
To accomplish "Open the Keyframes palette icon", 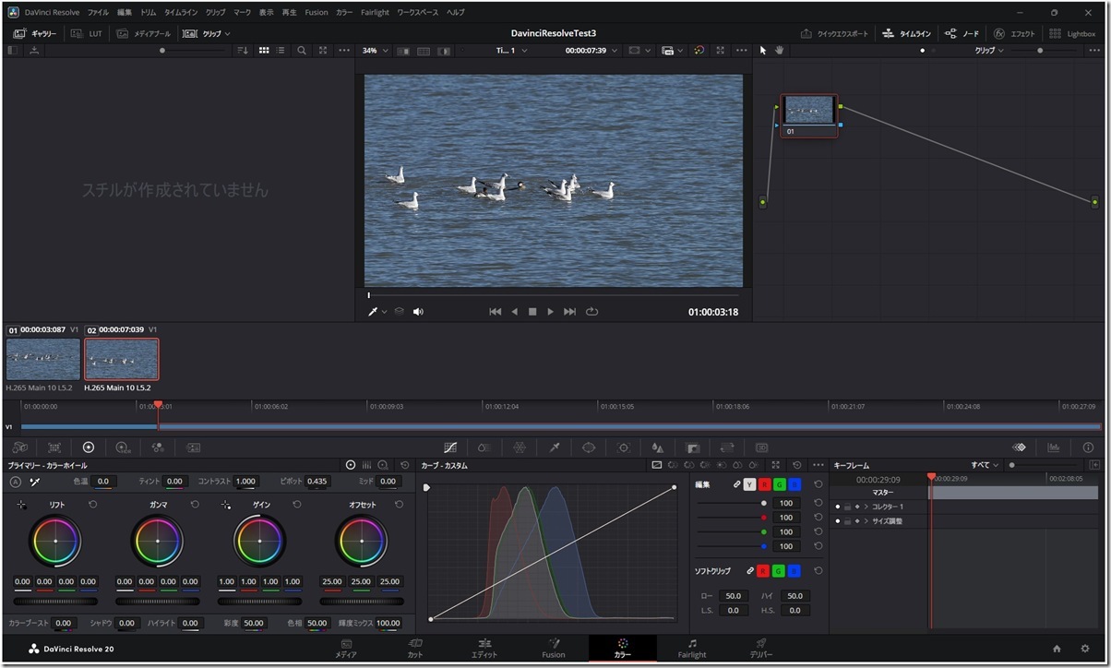I will [1020, 447].
